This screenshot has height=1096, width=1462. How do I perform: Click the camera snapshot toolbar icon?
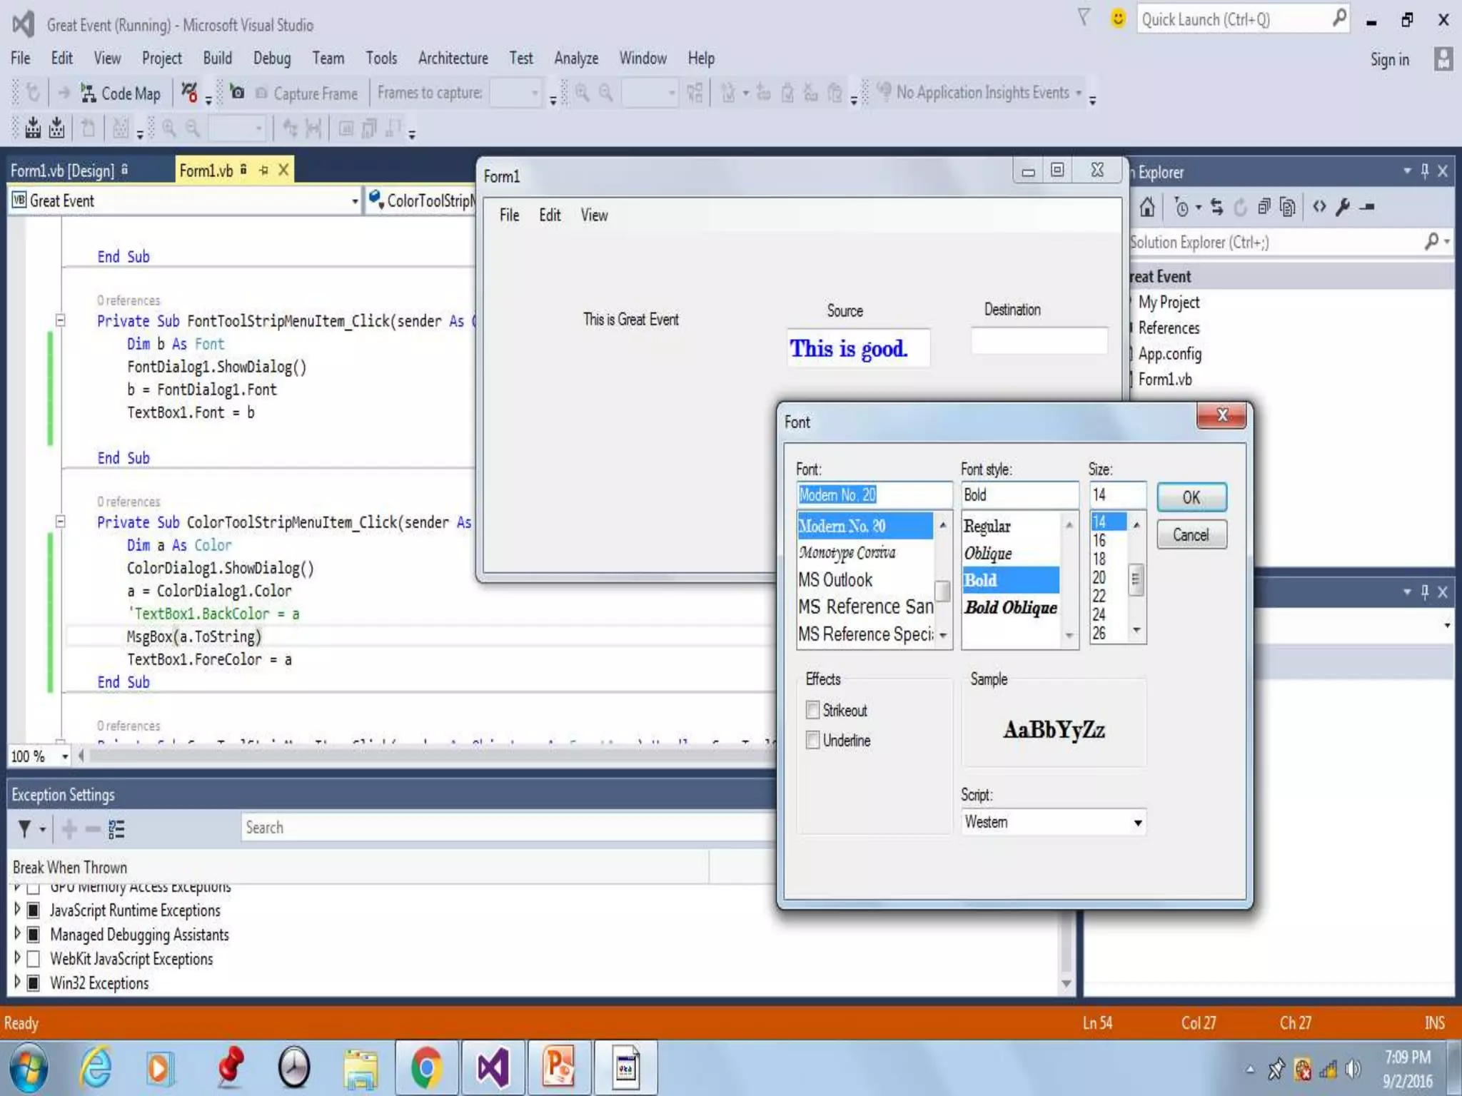coord(238,93)
